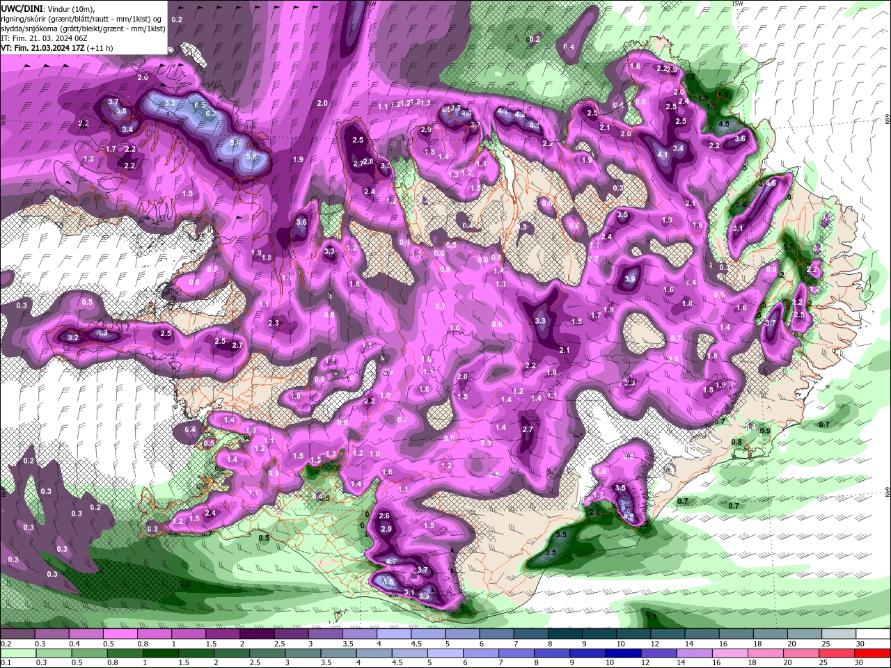This screenshot has height=668, width=891.
Task: Click the '3.2' precipitation value on the map
Action: point(73,337)
